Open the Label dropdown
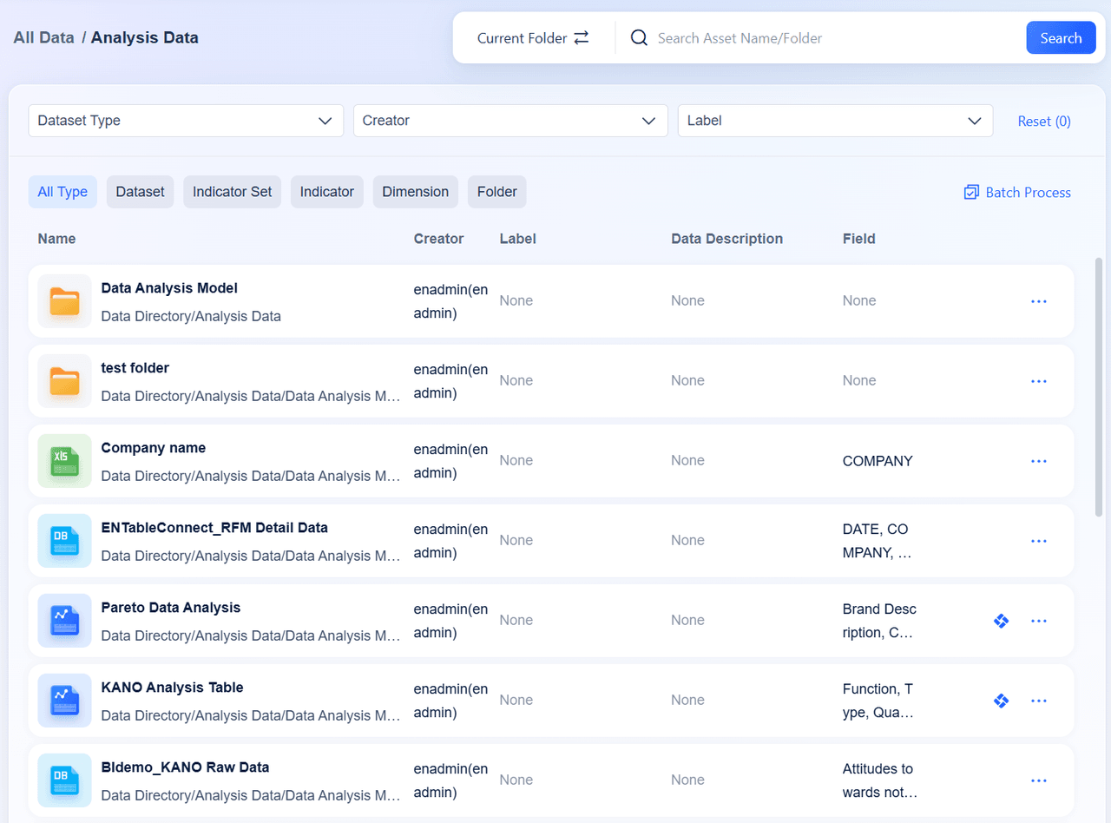 tap(834, 121)
